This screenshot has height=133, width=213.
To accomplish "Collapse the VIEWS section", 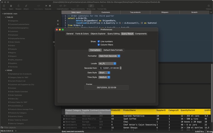I will [x=6, y=70].
